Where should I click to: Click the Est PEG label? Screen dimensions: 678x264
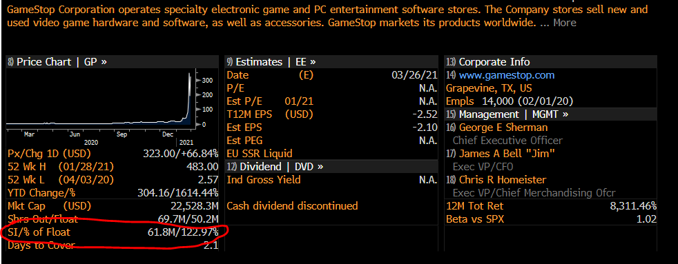click(x=244, y=141)
